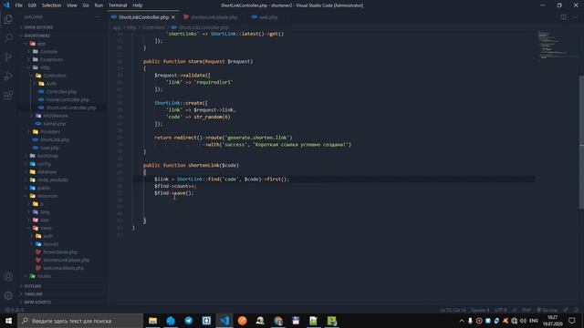Open the Run and Debug view

[x=8, y=77]
